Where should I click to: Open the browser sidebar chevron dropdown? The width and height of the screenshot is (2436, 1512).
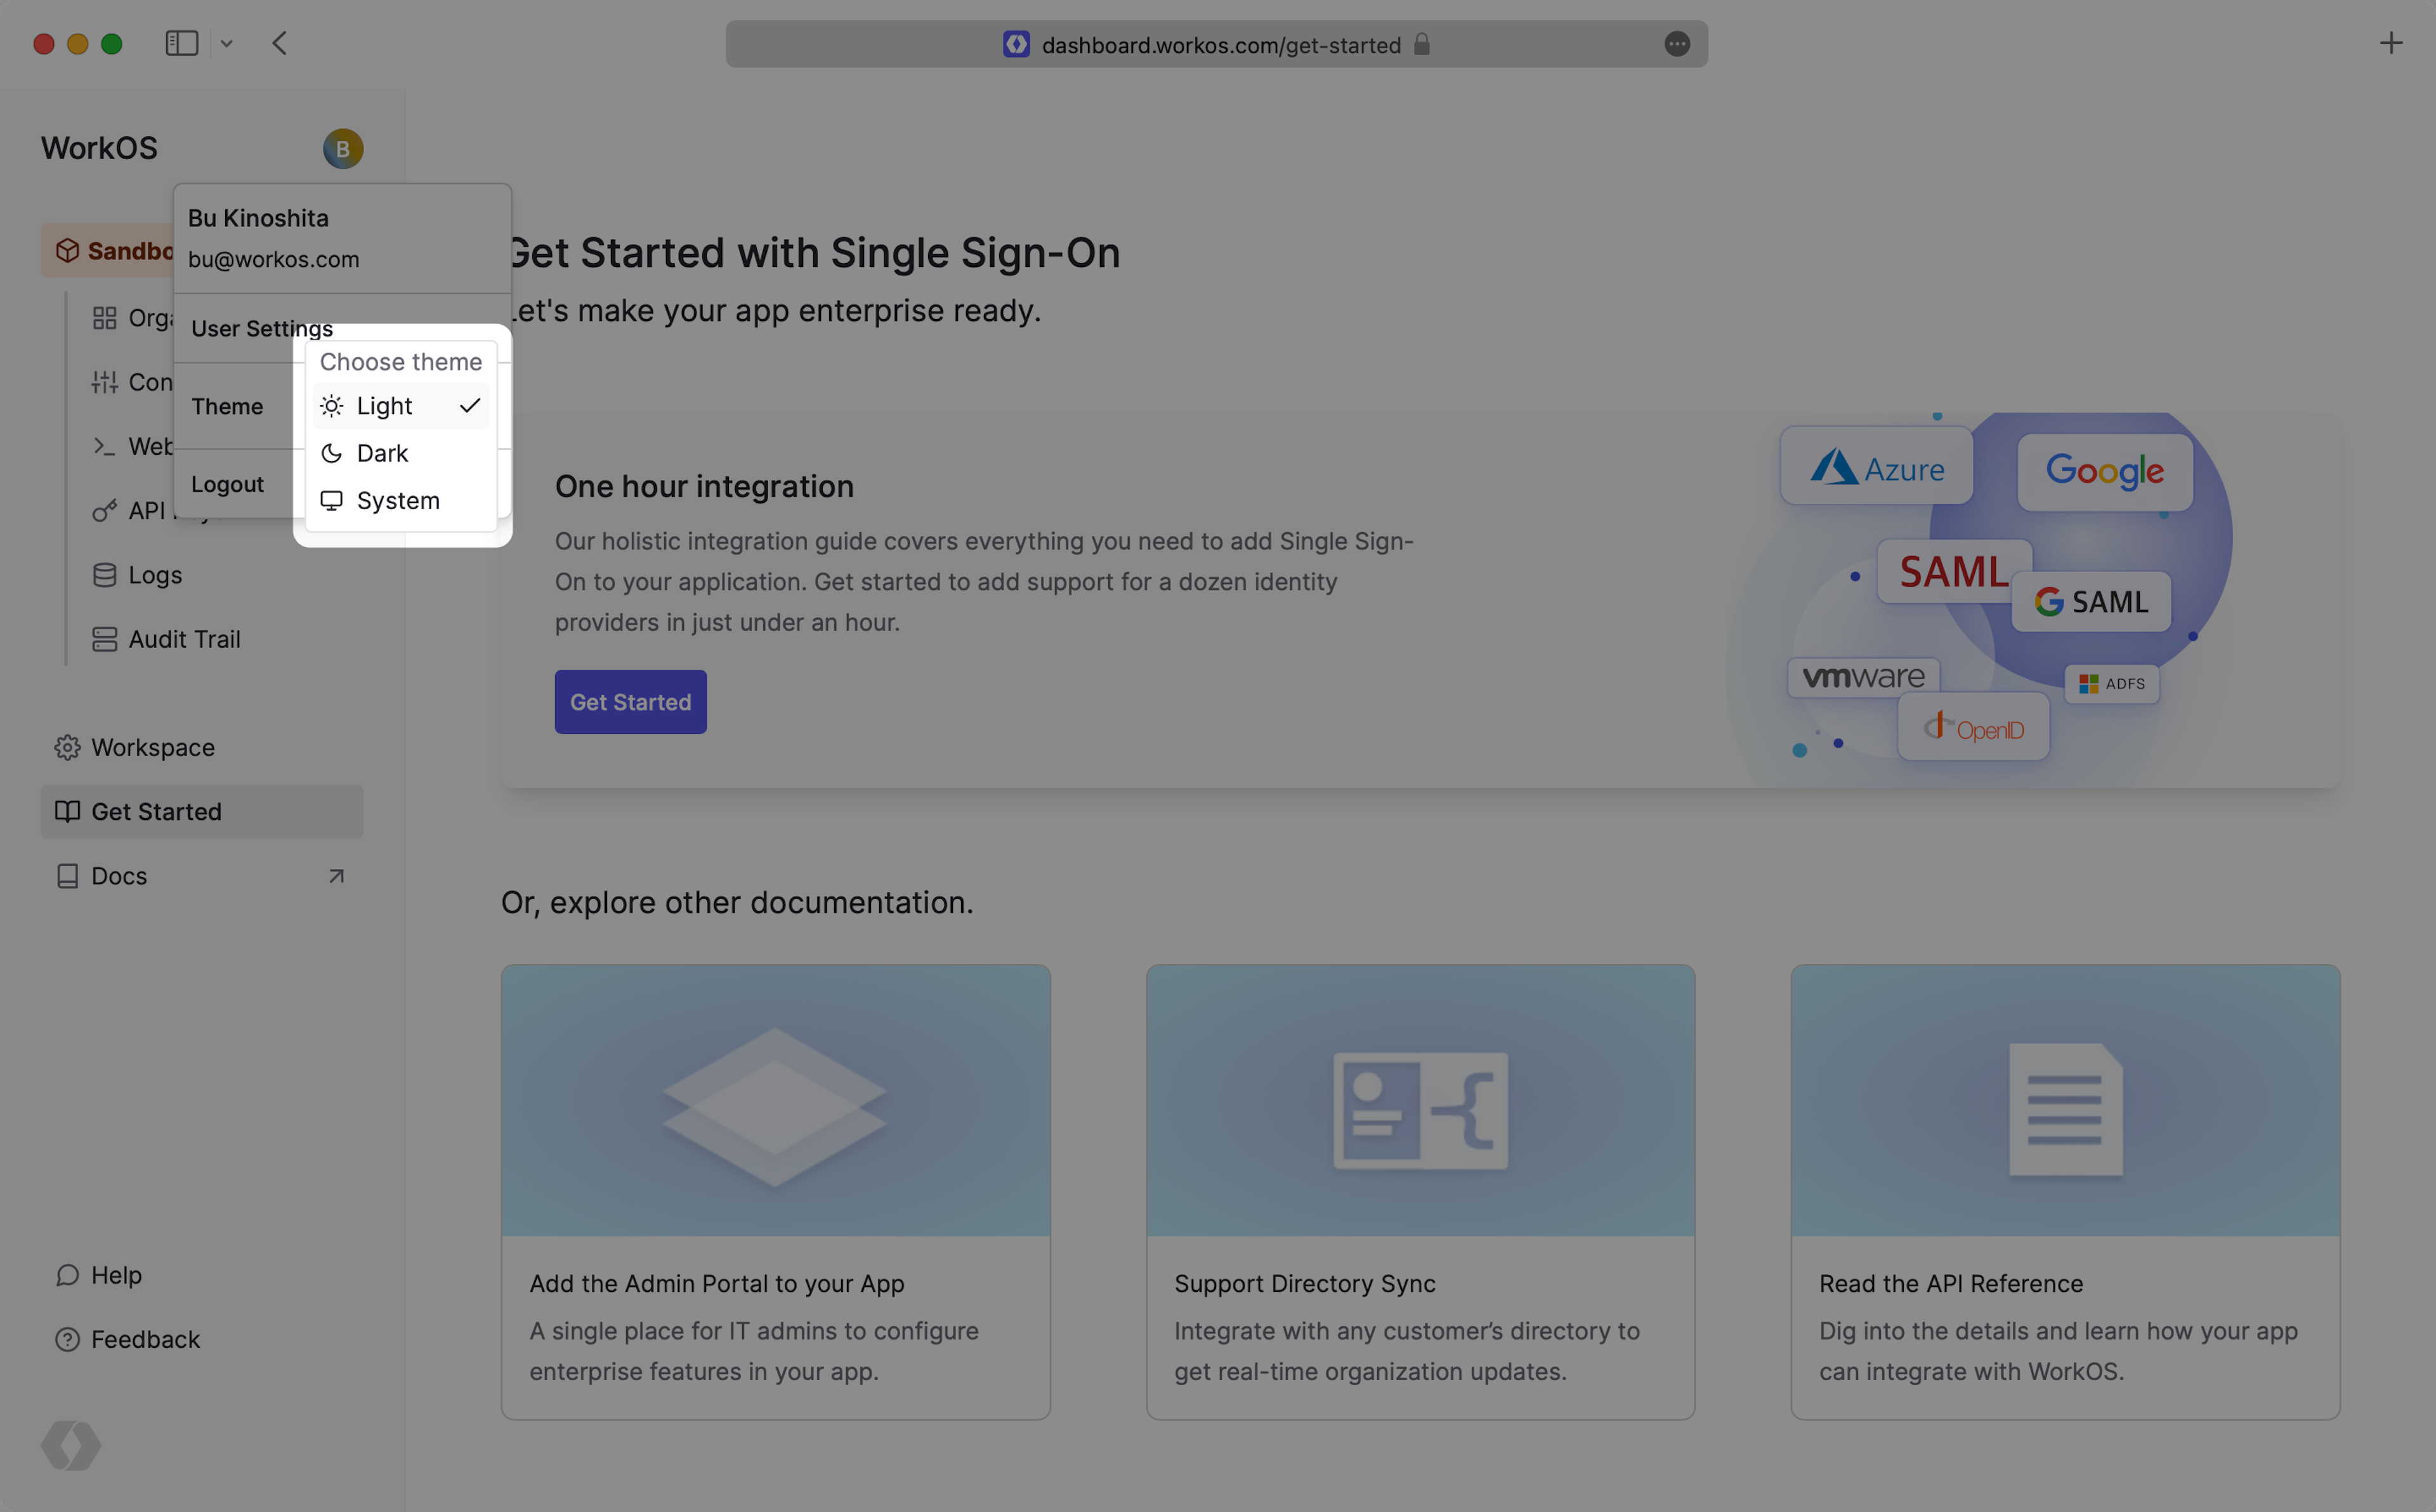tap(227, 44)
